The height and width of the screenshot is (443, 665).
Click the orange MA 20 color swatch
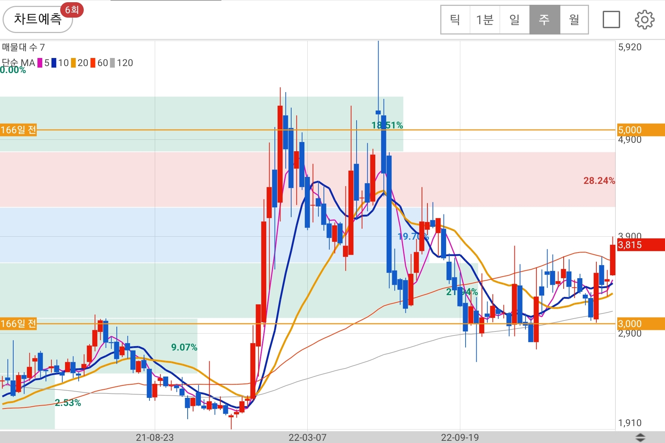(73, 63)
